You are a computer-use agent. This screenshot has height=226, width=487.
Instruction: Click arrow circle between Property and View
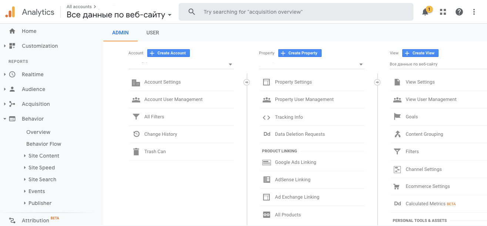click(377, 82)
